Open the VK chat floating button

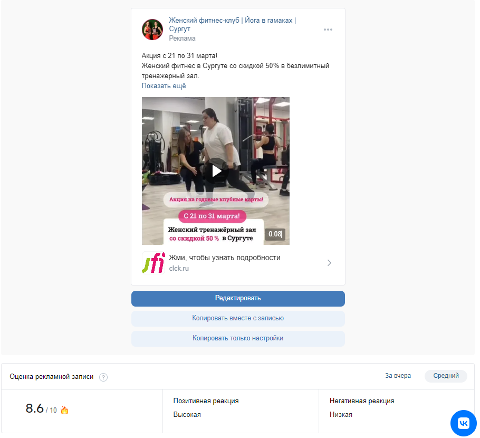point(463,423)
